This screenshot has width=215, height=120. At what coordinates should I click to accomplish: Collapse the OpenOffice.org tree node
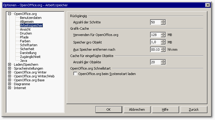tap(10, 14)
